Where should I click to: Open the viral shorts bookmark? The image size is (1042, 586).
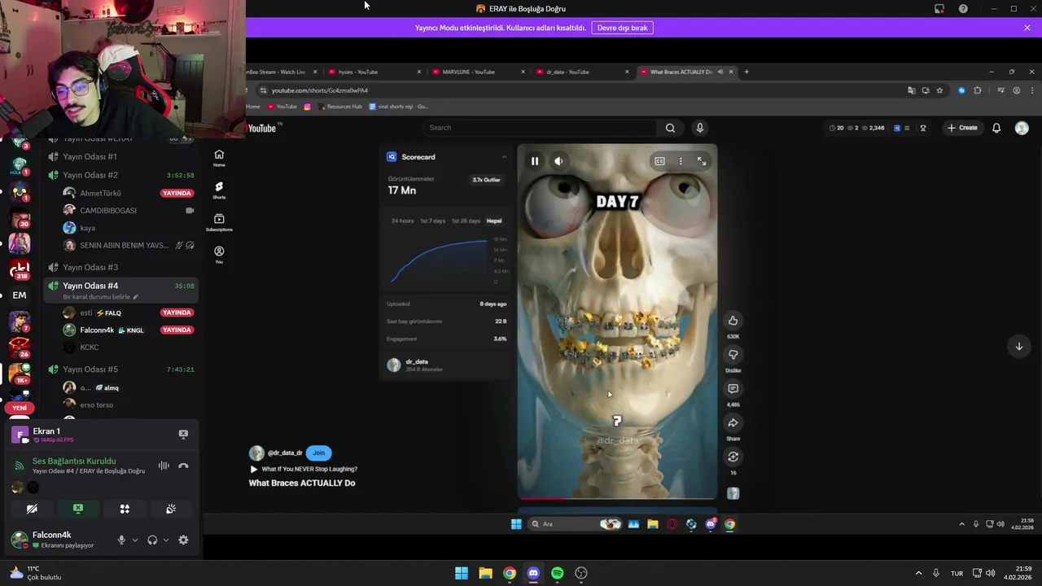[399, 107]
